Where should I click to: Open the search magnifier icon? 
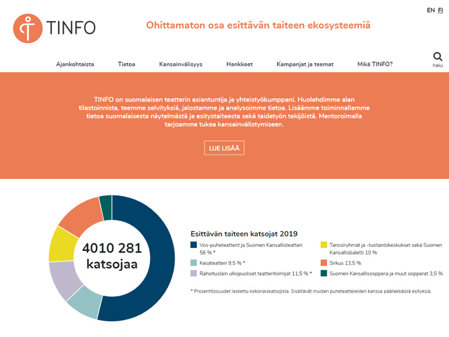(437, 57)
